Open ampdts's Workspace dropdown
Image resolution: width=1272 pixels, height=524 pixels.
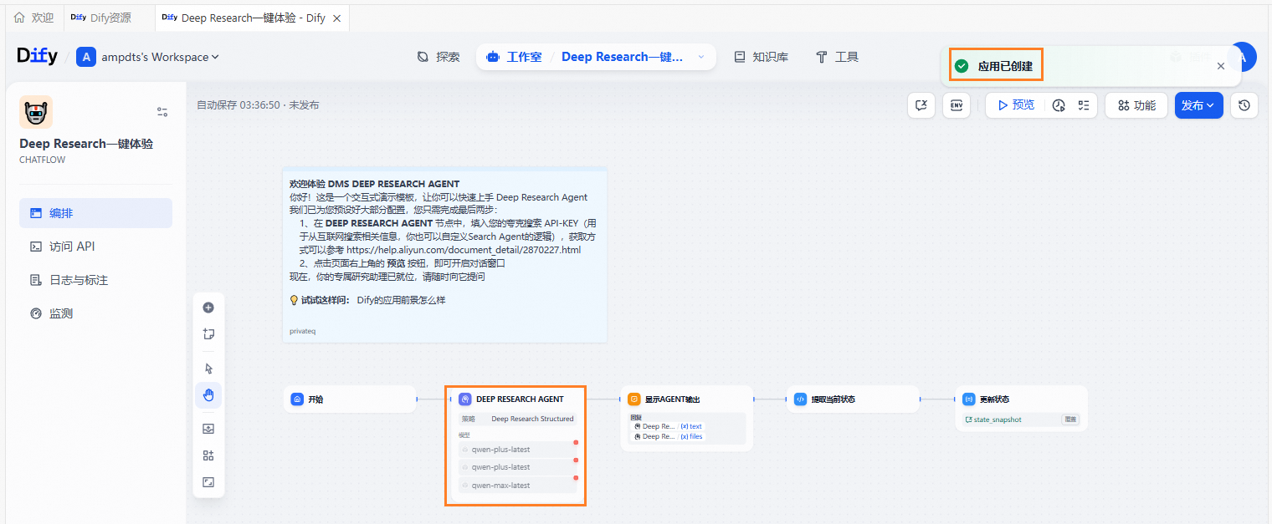(160, 57)
